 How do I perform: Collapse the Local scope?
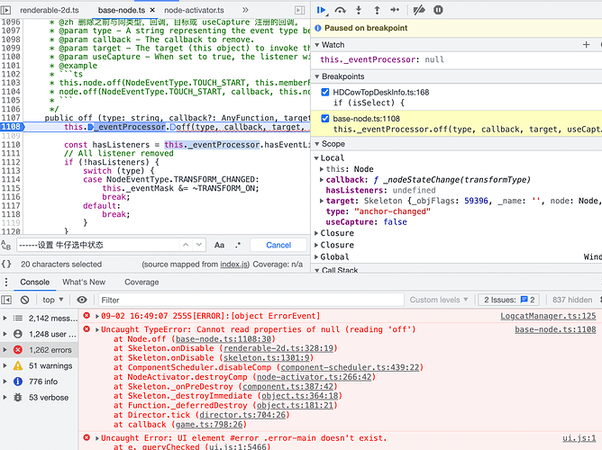click(x=316, y=157)
